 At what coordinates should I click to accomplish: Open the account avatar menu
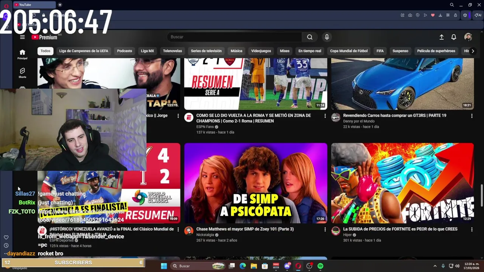click(468, 37)
